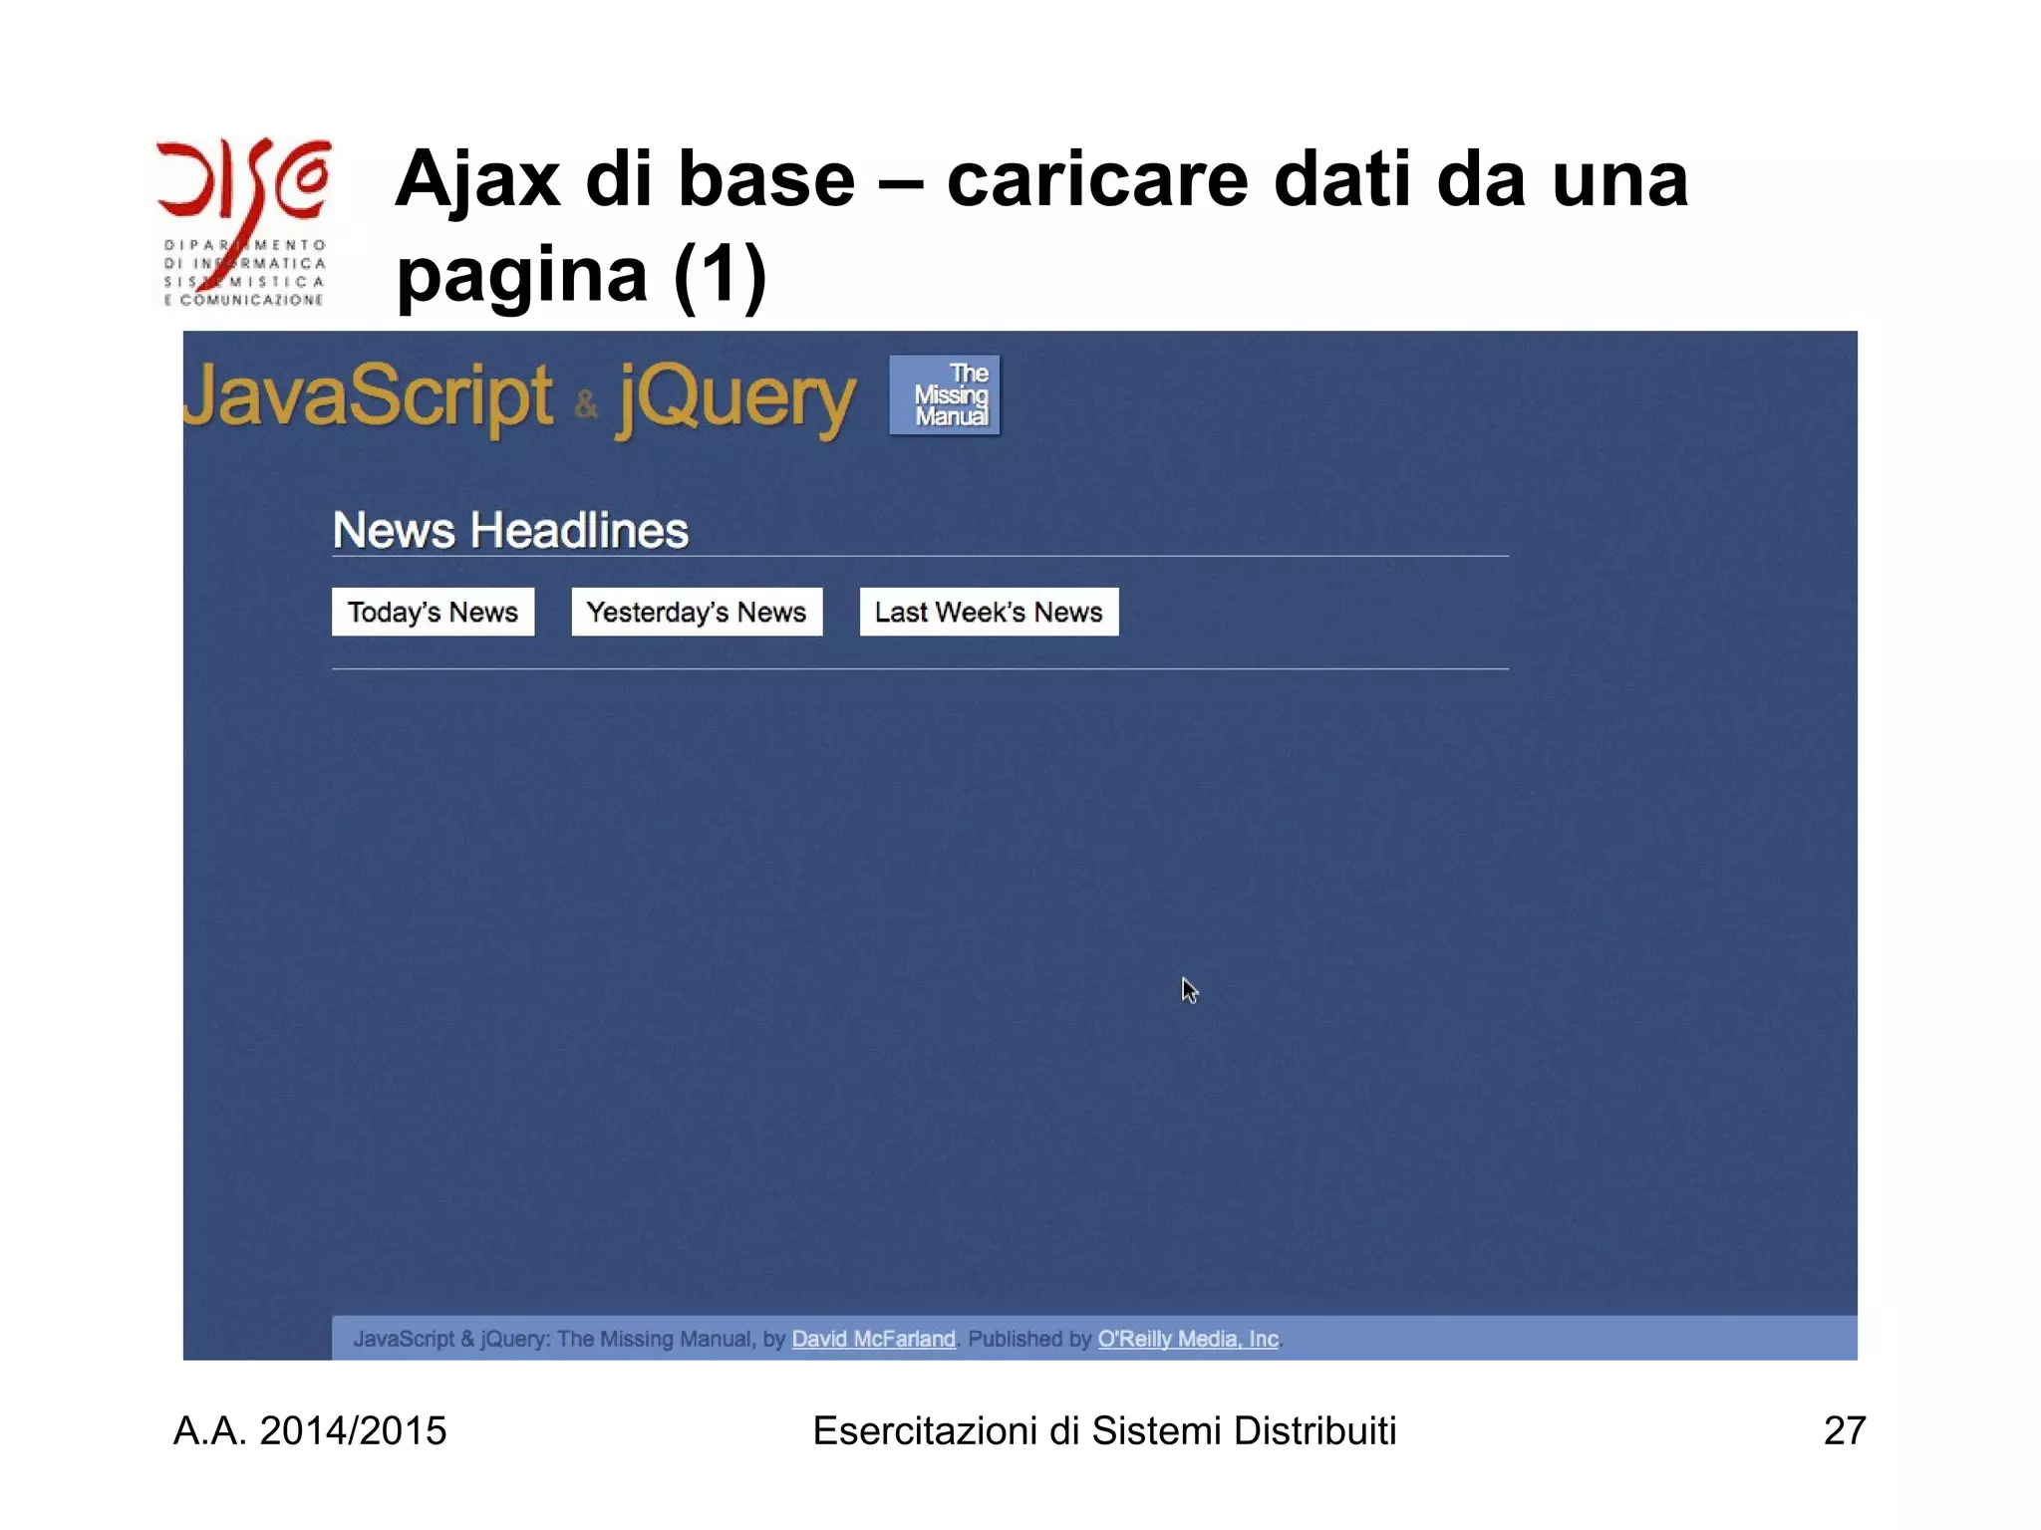Screen dimensions: 2041x1530
Task: Click the A.A. 2014/2015 footer text
Action: (310, 1430)
